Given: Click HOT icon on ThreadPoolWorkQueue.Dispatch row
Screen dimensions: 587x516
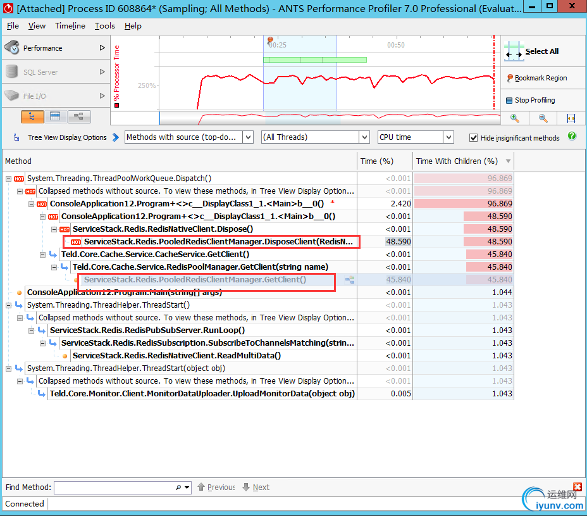Looking at the screenshot, I should click(19, 179).
